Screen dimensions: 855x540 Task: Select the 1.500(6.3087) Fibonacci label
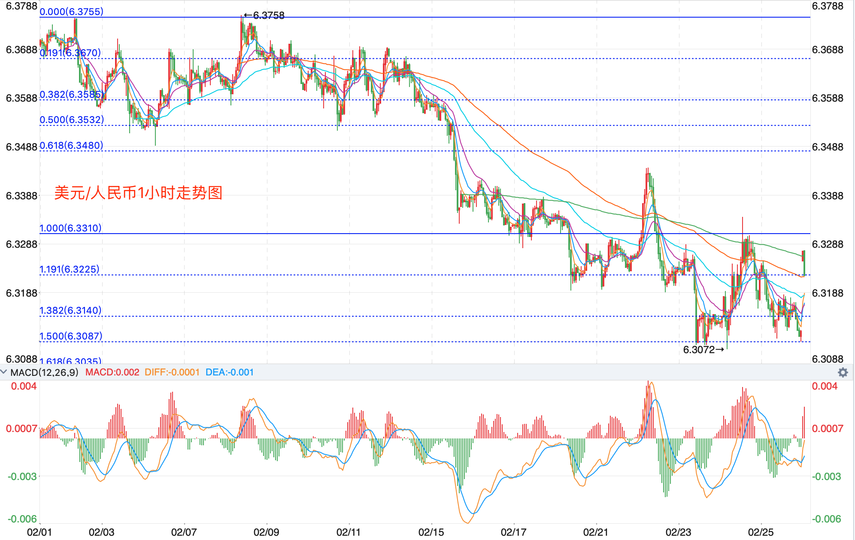tap(71, 336)
